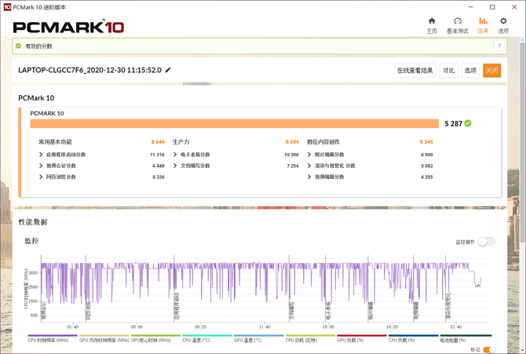526x354 pixels.
Task: Click the 照片编辑 marker on the chart
Action: click(371, 310)
